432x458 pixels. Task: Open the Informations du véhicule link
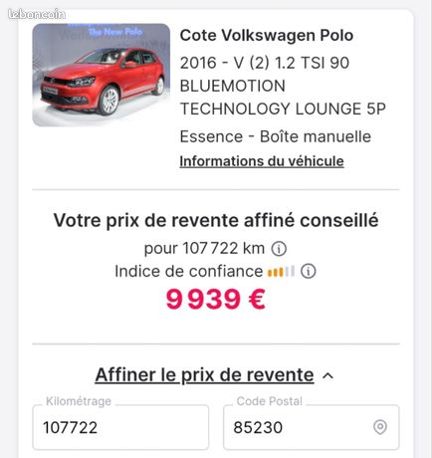tap(262, 161)
